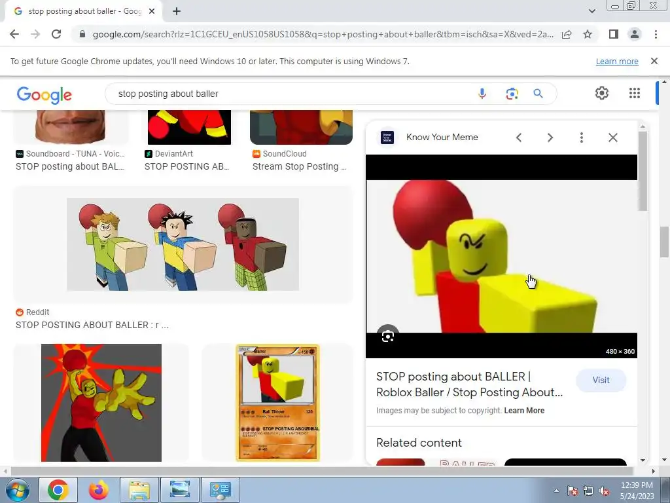Click the Visit button

[x=601, y=381]
